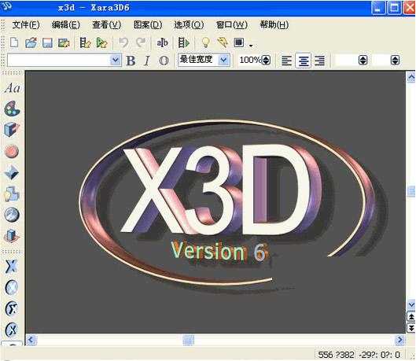Screen dimensions: 416x361
Task: Select the plain X text style button
Action: (12, 267)
